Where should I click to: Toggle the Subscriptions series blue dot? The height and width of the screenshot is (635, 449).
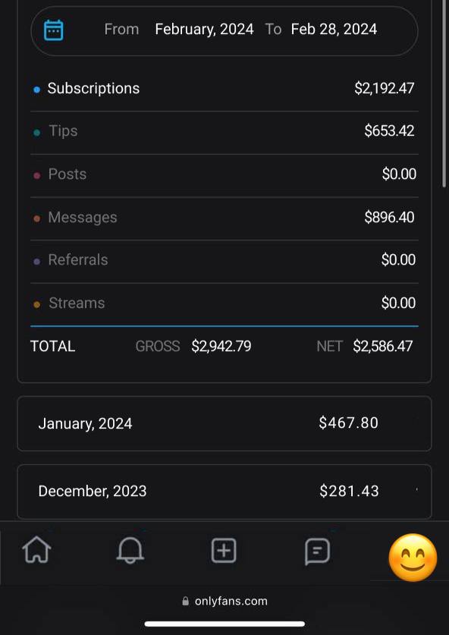point(37,90)
